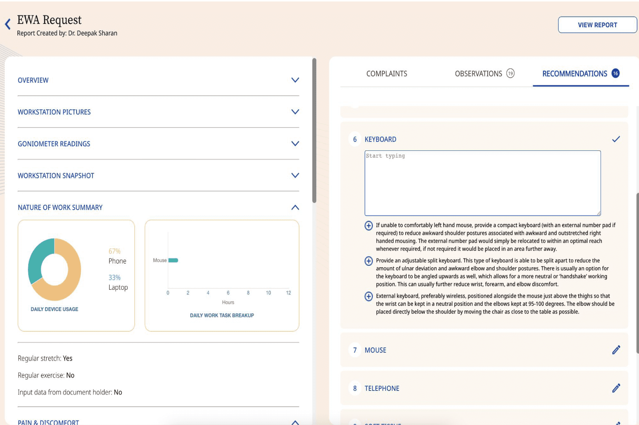Screen dimensions: 639x425
Task: Click the right panel vertical scrollbar
Action: (x=637, y=273)
